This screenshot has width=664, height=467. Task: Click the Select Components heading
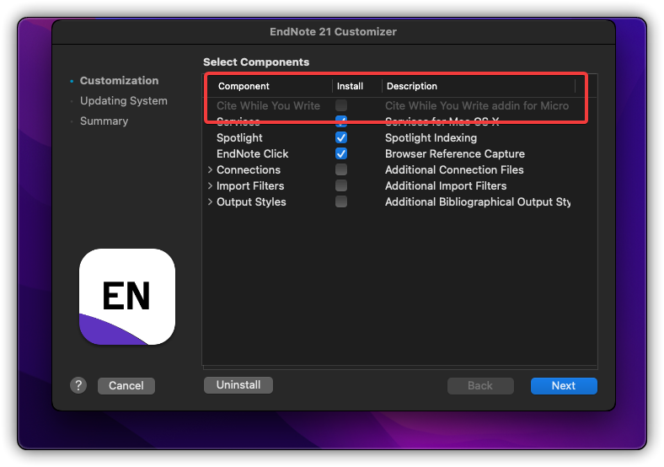(256, 62)
